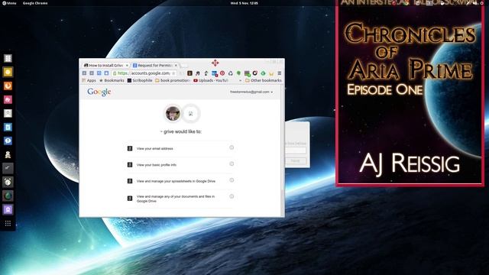Open the Scribophile bookmark
The height and width of the screenshot is (275, 489).
[140, 80]
